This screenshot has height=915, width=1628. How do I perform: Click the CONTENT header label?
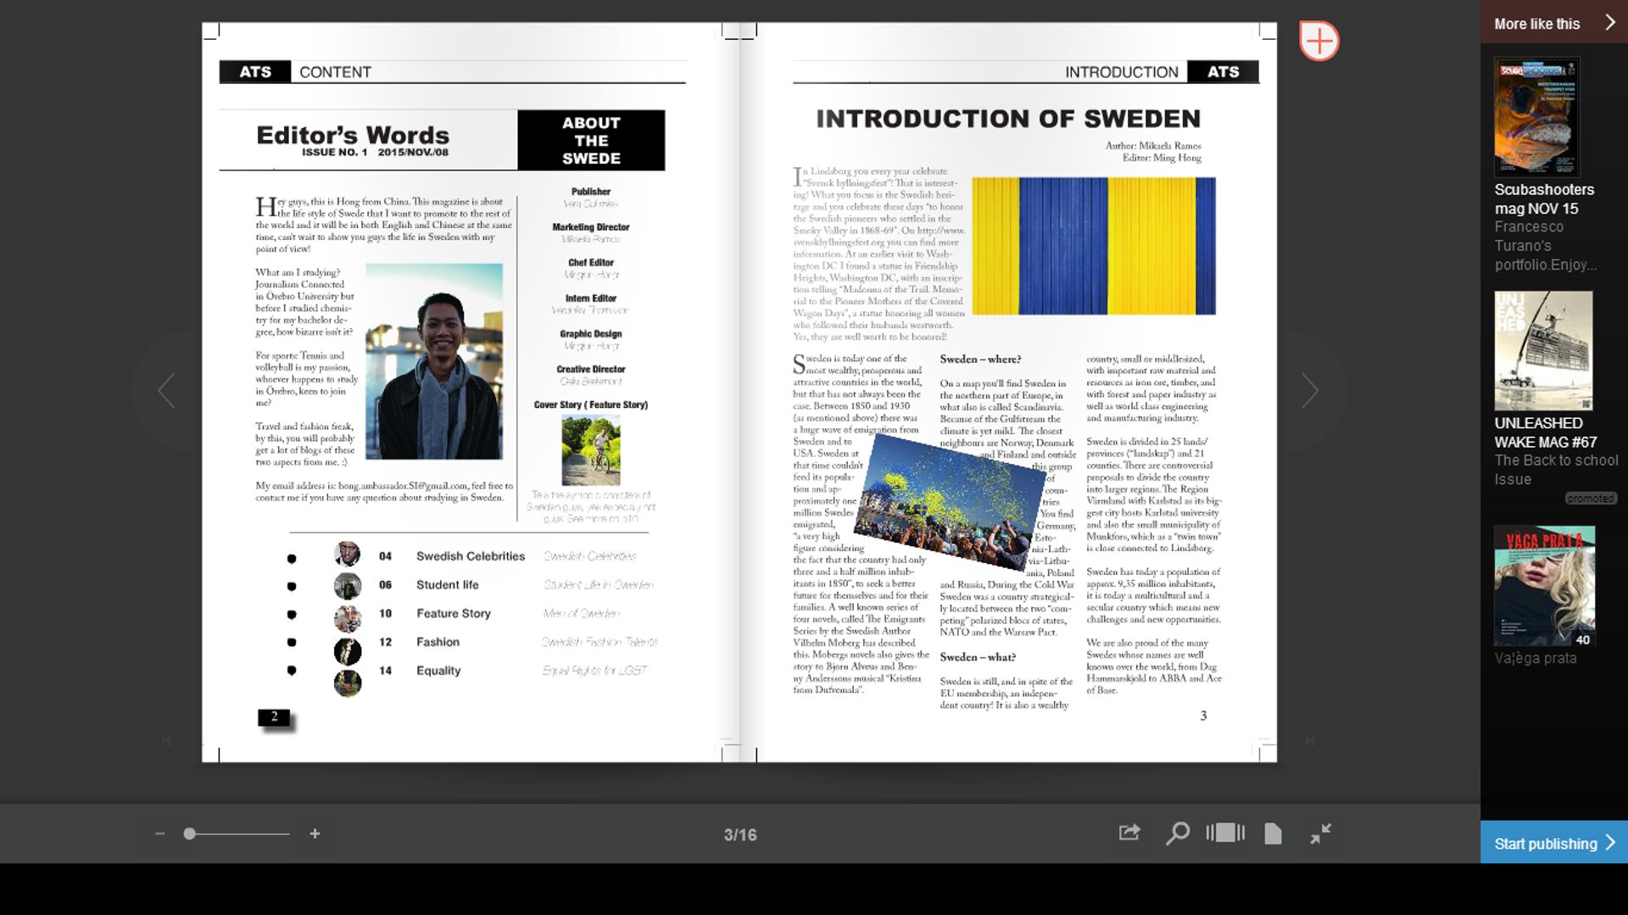point(335,72)
